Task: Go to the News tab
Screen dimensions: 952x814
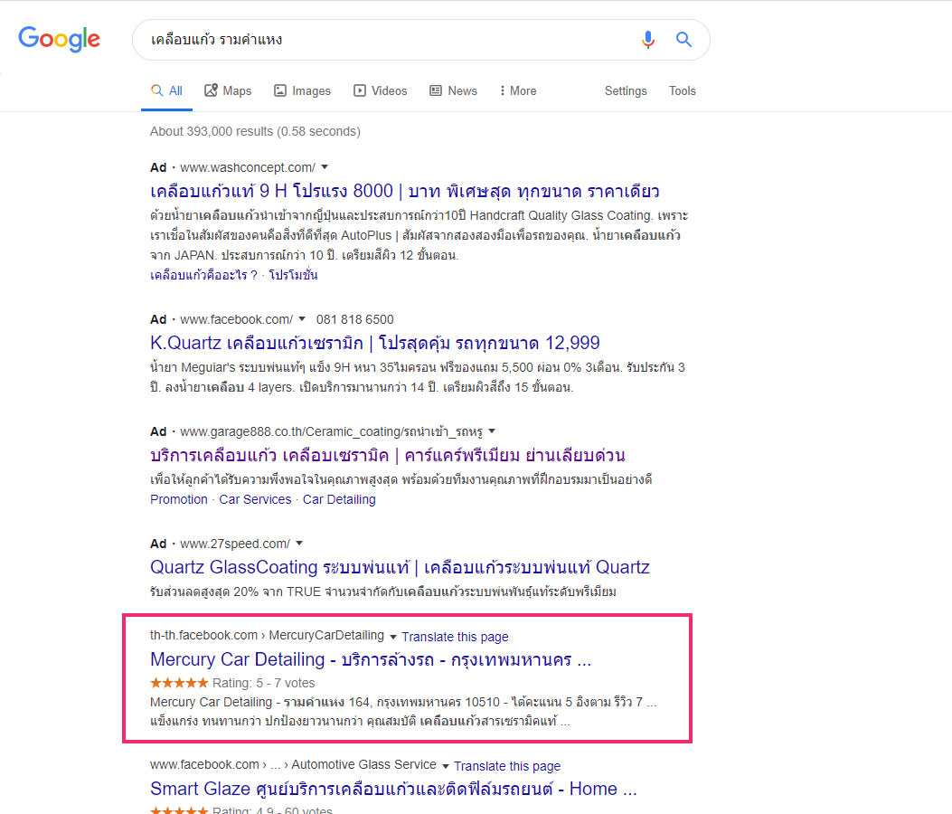Action: (x=453, y=90)
